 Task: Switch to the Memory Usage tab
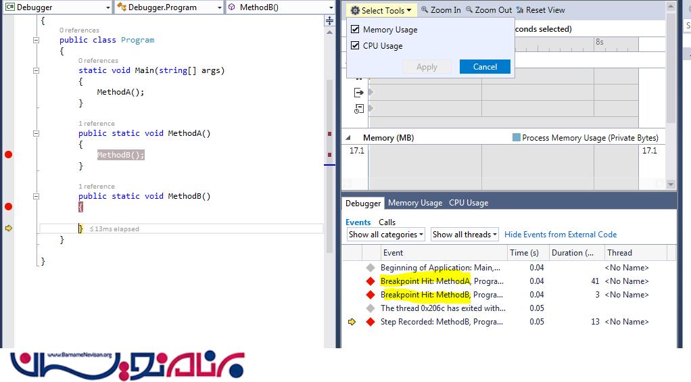pos(414,203)
